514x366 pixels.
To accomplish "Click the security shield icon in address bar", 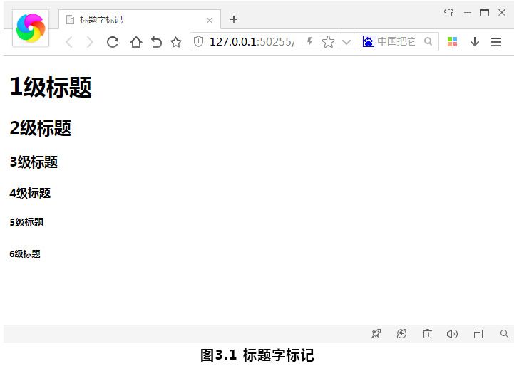I will click(x=199, y=41).
